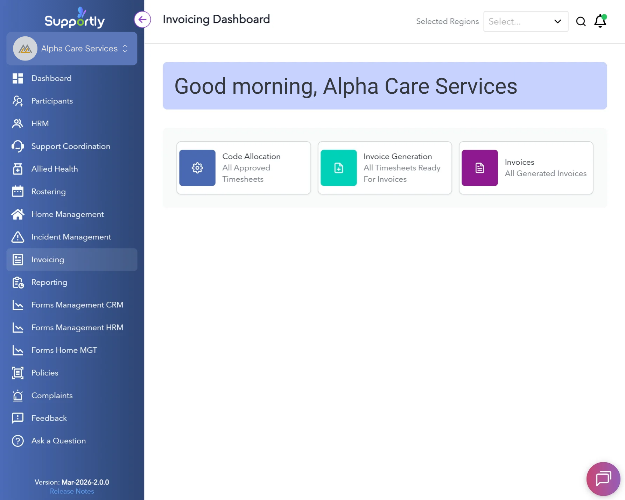The width and height of the screenshot is (625, 500).
Task: Click the Rostering calendar icon
Action: coord(18,192)
